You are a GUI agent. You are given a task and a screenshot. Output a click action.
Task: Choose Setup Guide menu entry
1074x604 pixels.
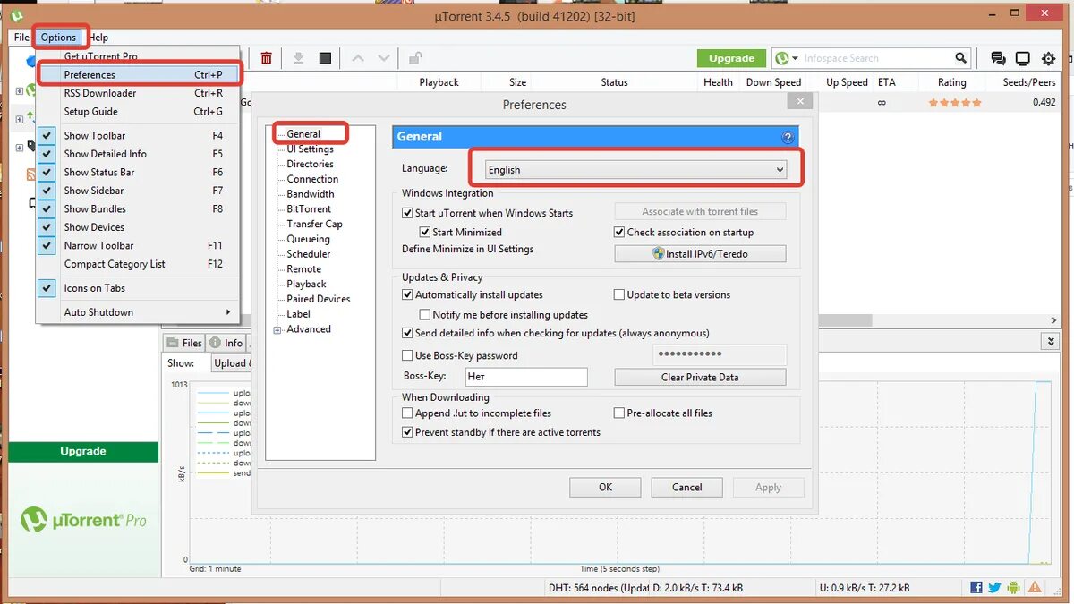click(x=139, y=112)
